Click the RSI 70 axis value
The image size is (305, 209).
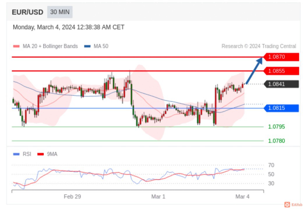tap(271, 165)
